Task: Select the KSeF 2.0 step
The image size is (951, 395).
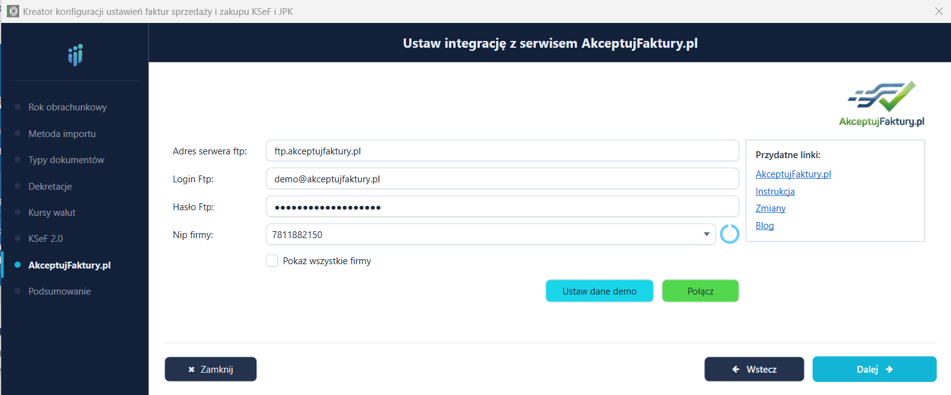Action: click(x=46, y=239)
